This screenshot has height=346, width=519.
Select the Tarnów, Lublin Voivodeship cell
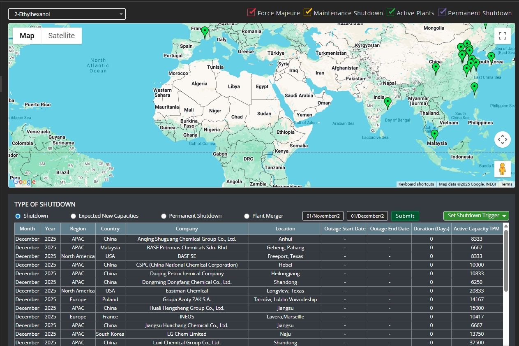click(286, 300)
